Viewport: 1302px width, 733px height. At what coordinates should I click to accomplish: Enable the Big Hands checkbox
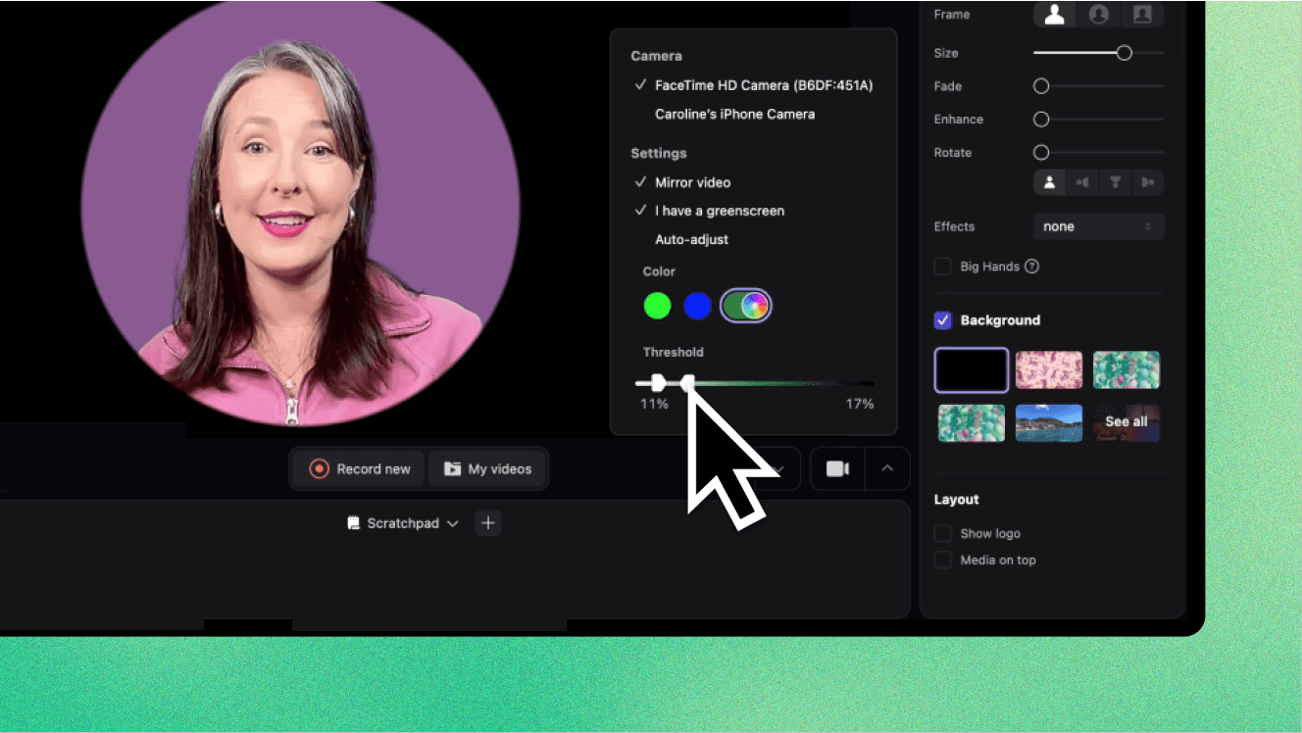[x=942, y=267]
